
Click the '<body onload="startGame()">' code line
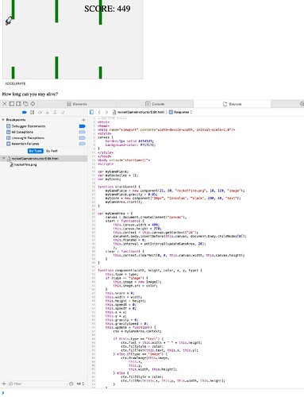tap(124, 160)
